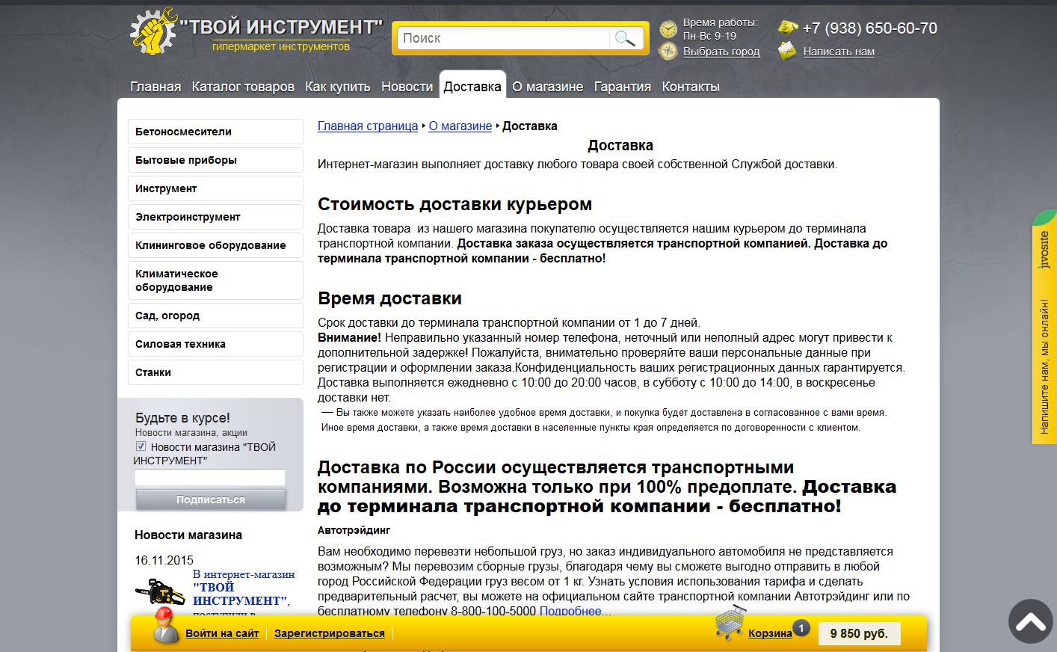Viewport: 1057px width, 652px height.
Task: Click the Автотрэйдинг subheading
Action: tap(354, 530)
